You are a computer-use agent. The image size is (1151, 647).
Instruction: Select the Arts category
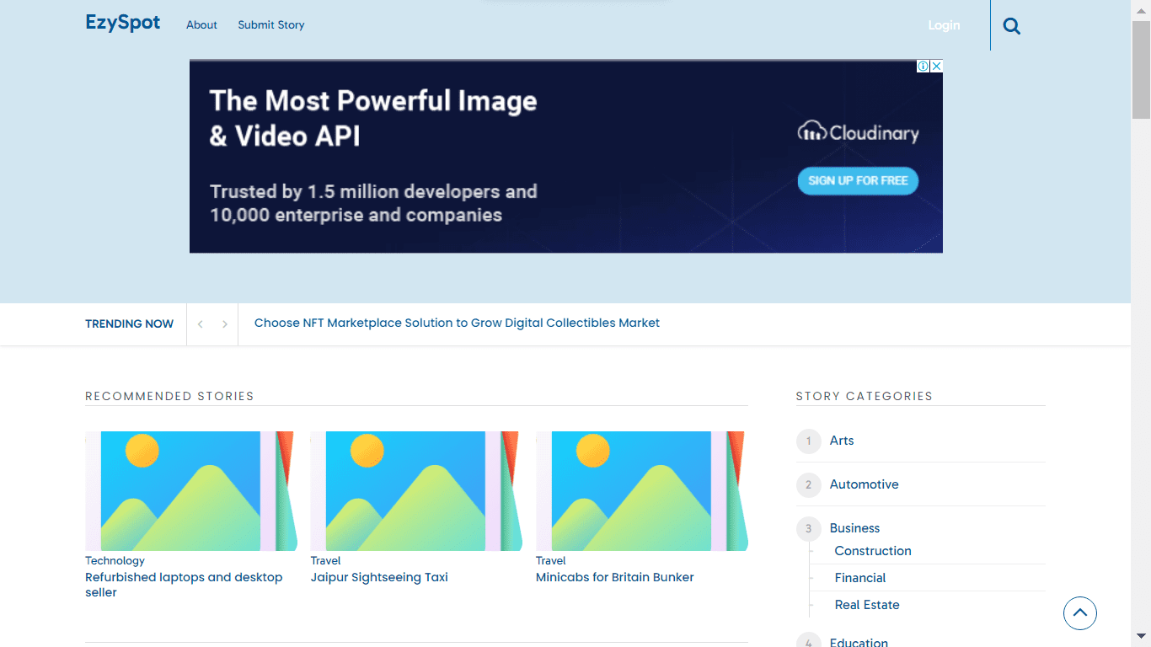pyautogui.click(x=842, y=441)
